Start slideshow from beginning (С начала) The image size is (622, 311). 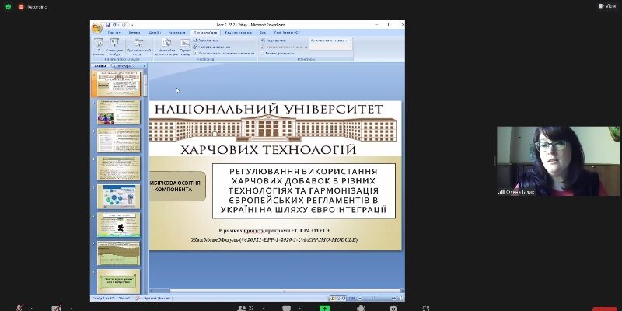click(x=99, y=47)
